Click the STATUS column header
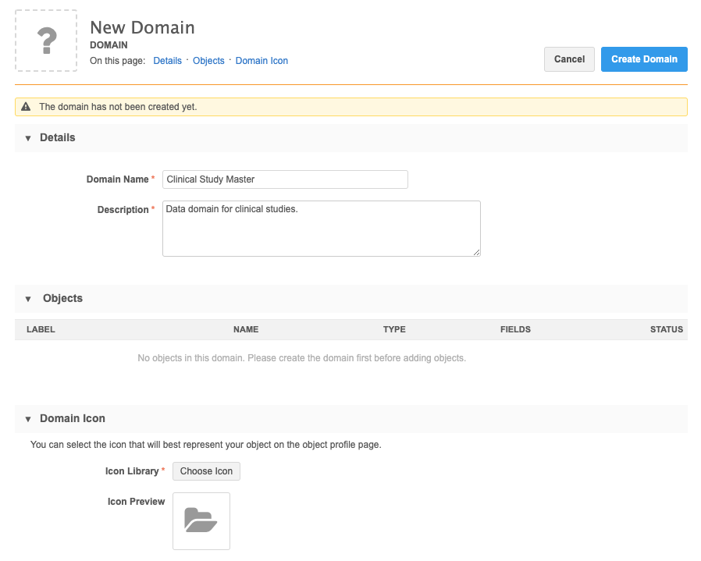 tap(666, 329)
